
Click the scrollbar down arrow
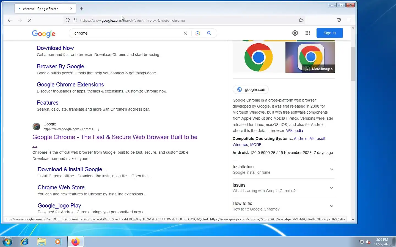coord(353,220)
